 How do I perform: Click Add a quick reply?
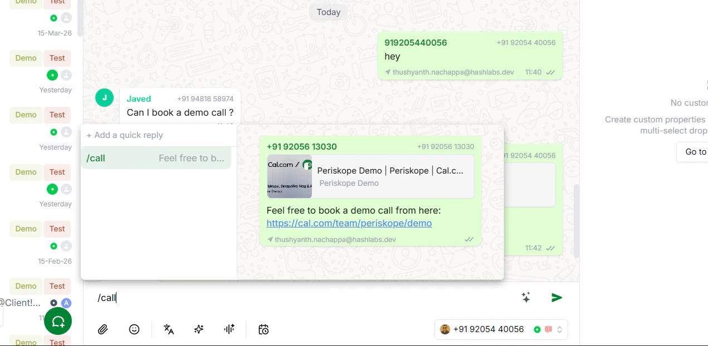point(125,135)
